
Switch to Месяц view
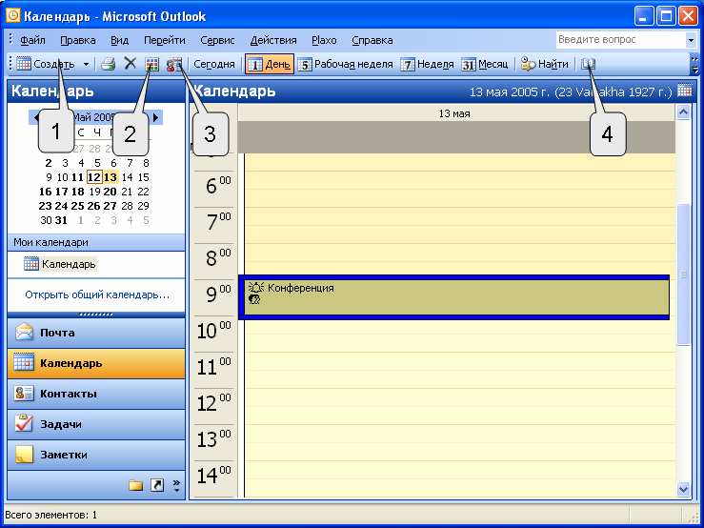pos(485,64)
